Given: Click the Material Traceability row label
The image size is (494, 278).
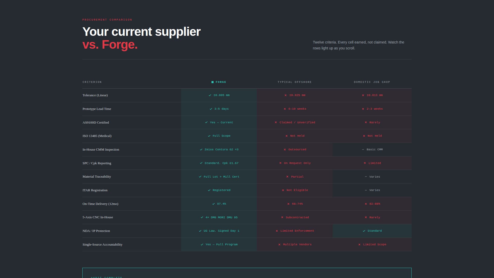Looking at the screenshot, I should pos(96,177).
